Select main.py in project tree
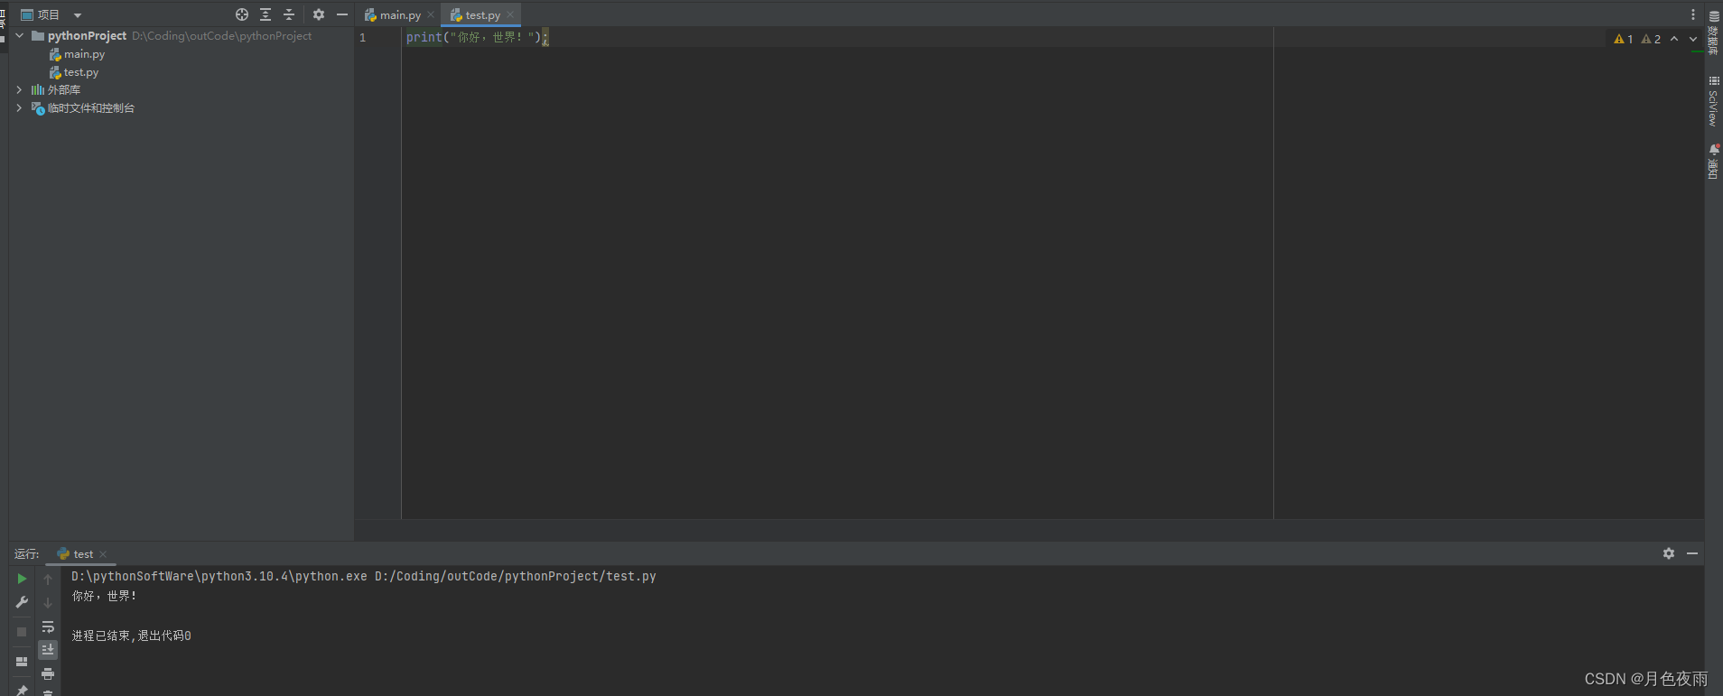 tap(84, 54)
